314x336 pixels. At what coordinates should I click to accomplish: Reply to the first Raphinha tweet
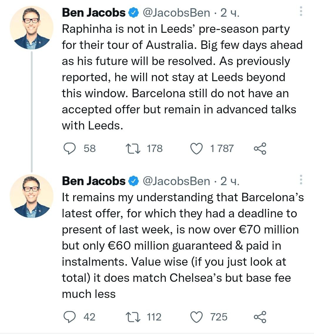coord(70,149)
